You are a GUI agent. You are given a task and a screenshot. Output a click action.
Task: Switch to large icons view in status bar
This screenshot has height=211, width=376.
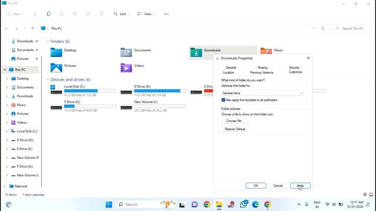coord(371,195)
